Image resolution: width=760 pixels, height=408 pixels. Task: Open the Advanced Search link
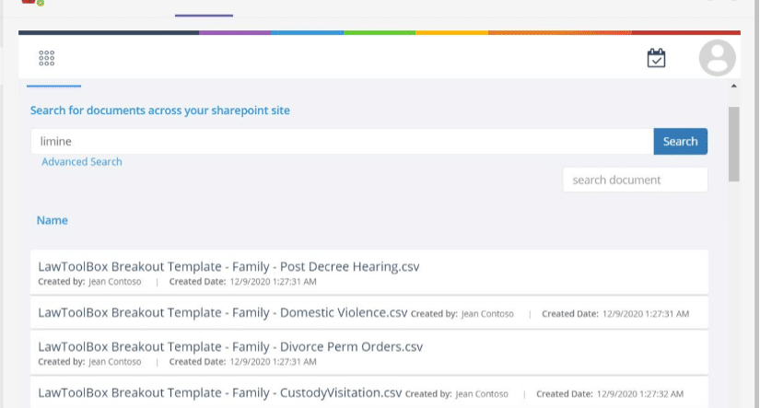[x=82, y=162]
